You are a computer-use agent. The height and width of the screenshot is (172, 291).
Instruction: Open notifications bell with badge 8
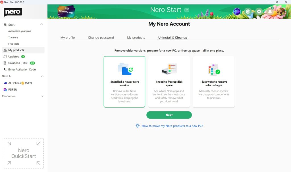(x=270, y=11)
